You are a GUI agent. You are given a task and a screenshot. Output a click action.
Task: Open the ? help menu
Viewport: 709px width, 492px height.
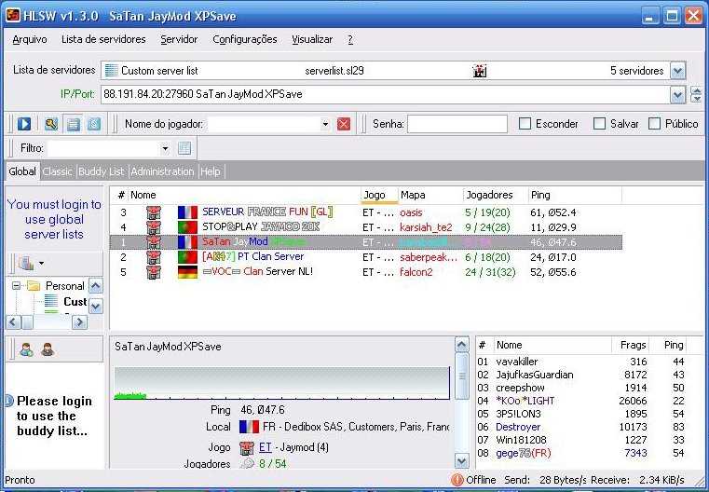(350, 39)
